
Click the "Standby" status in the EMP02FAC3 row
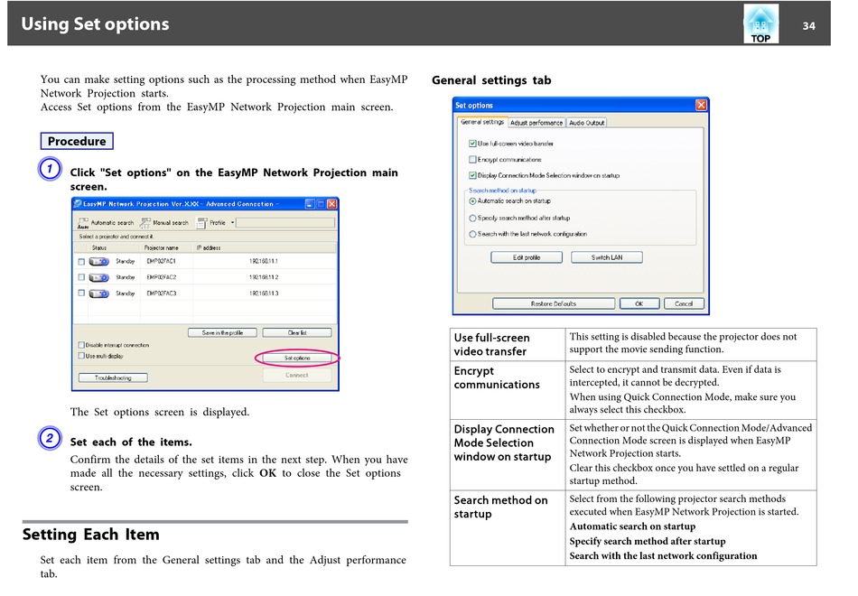126,293
